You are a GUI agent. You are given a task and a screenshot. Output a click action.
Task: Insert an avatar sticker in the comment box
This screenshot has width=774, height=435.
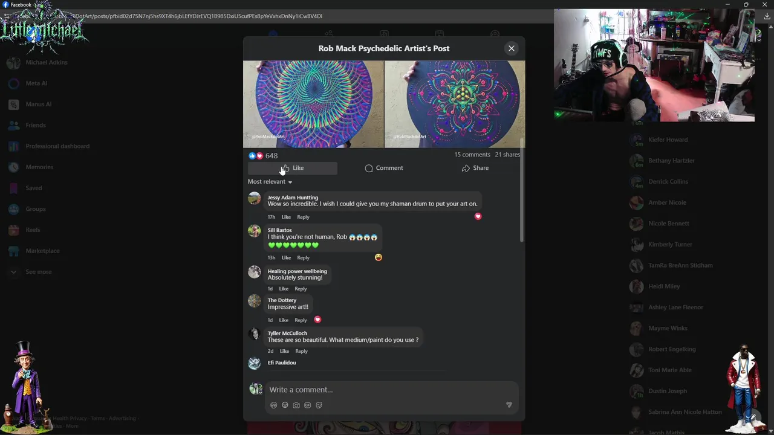click(x=274, y=405)
